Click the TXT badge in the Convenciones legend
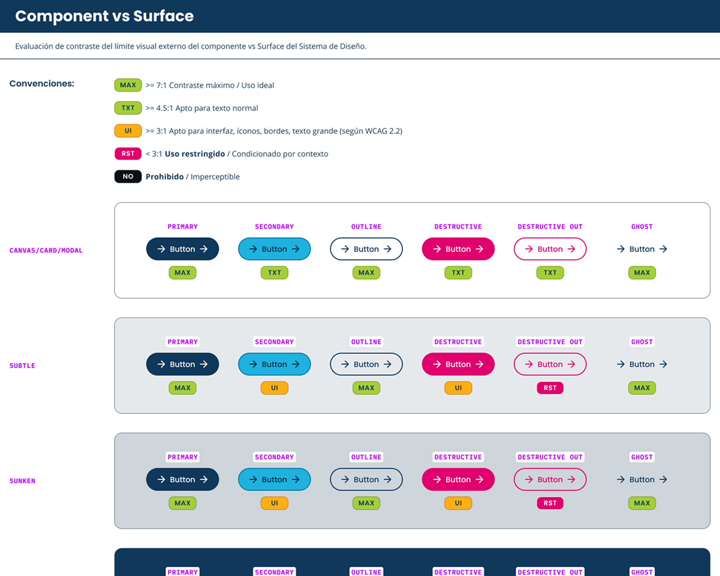720x576 pixels. pyautogui.click(x=128, y=108)
